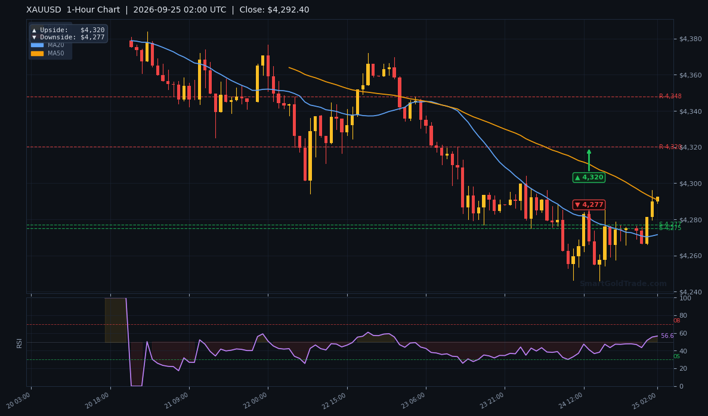
Task: Click the red 'OB' overbought label
Action: click(x=676, y=321)
